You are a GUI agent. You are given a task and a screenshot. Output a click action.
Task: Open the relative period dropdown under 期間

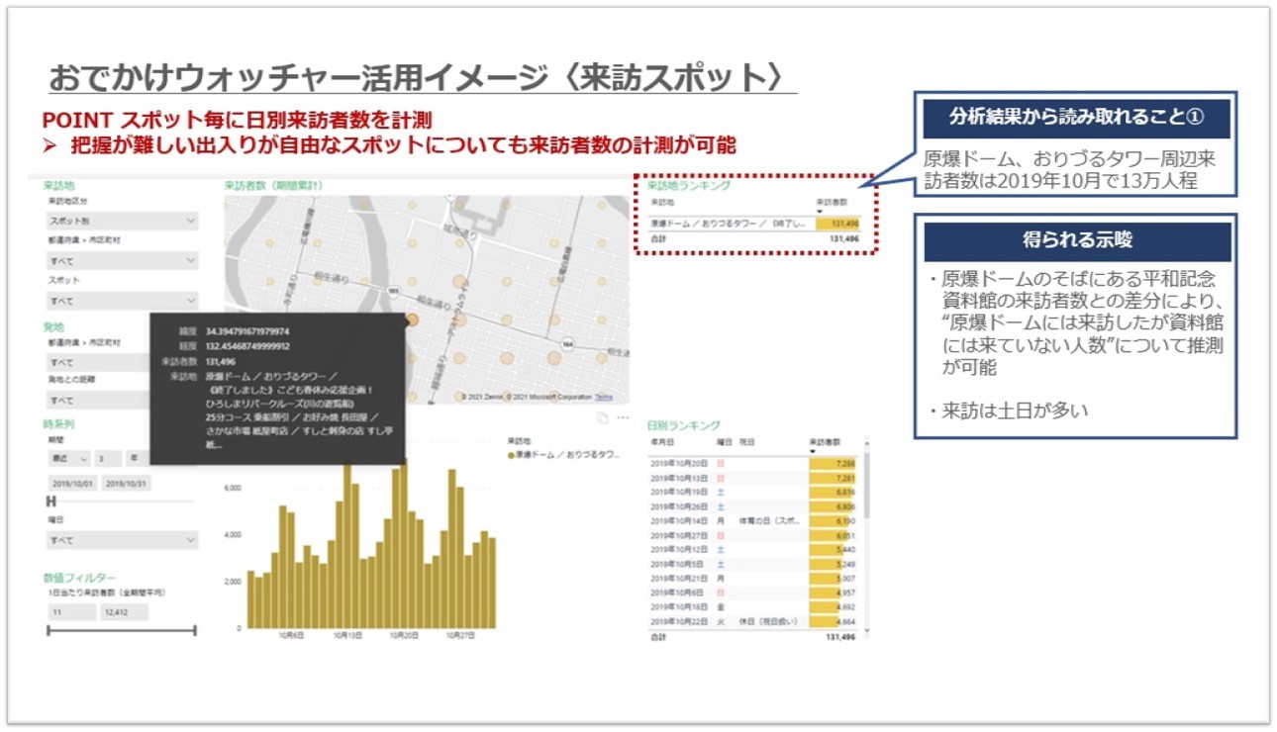(68, 459)
